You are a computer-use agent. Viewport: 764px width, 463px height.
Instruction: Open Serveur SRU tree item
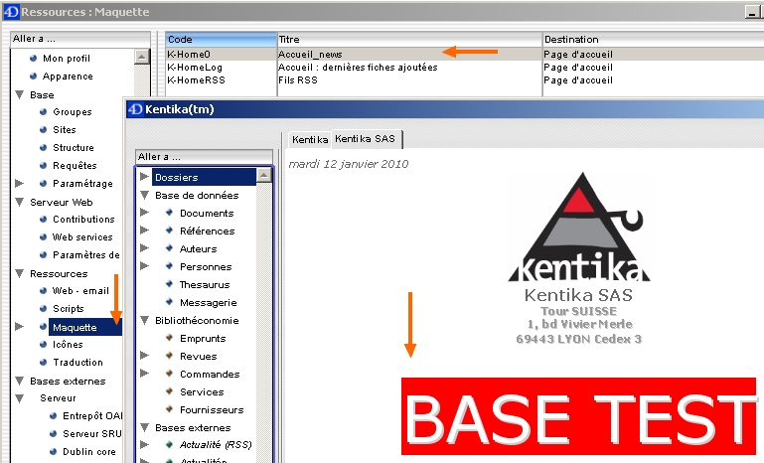tap(91, 434)
